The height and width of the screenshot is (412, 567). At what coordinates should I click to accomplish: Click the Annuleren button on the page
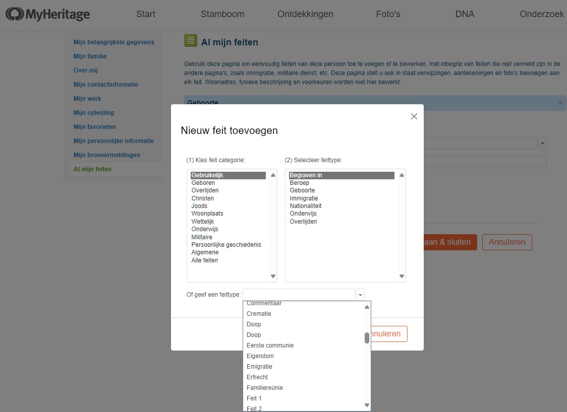pyautogui.click(x=507, y=242)
